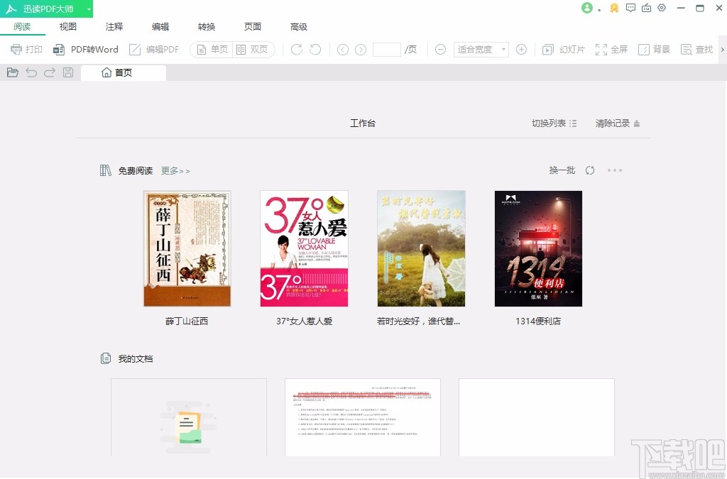The height and width of the screenshot is (479, 727).
Task: Open the 转换 ribbon tab
Action: pos(206,26)
